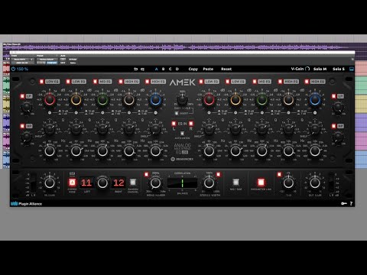This screenshot has height=275, width=367.
Task: Click the monitor icon beside Solo S
Action: 352,69
